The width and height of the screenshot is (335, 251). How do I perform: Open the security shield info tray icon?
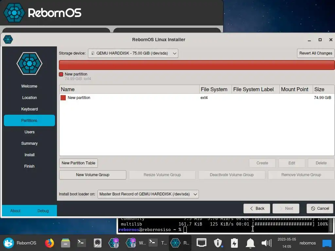(218, 243)
